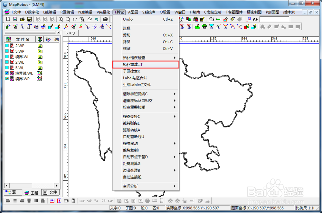
Task: Click the clipboard paste toolbar icon
Action: pos(195,19)
